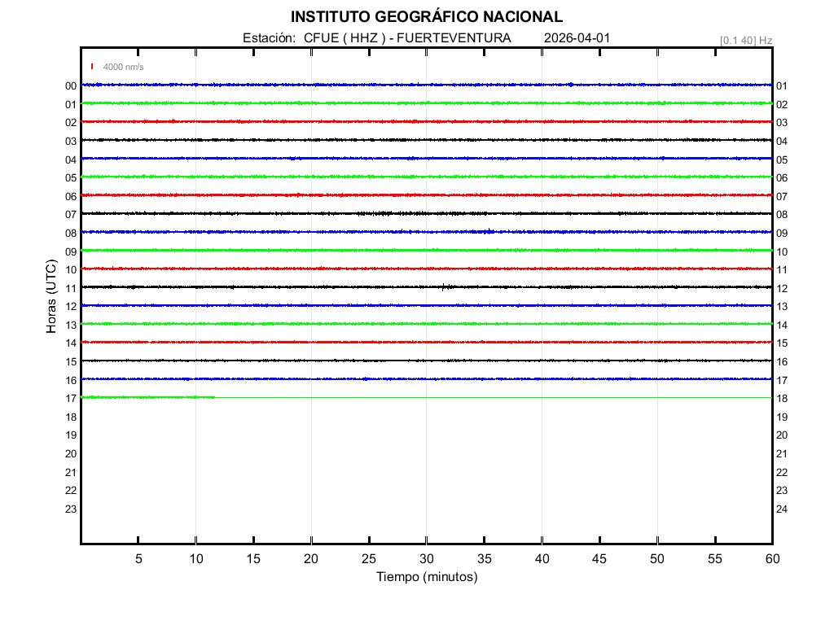This screenshot has width=834, height=625.
Task: Click the Horas (UTC) axis label
Action: 51,297
